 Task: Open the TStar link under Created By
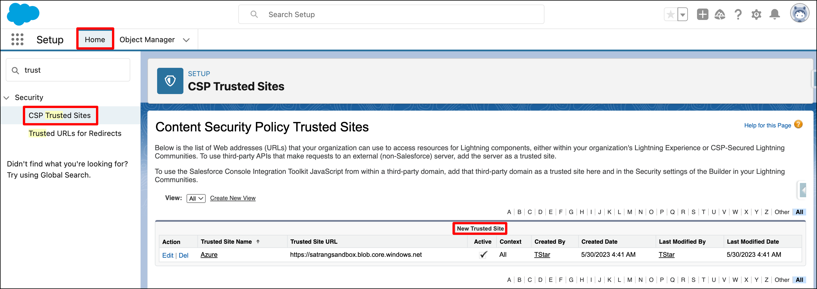point(542,255)
